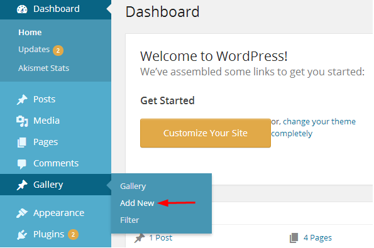This screenshot has width=374, height=248.
Task: Click the large Dashboard page title
Action: (162, 12)
